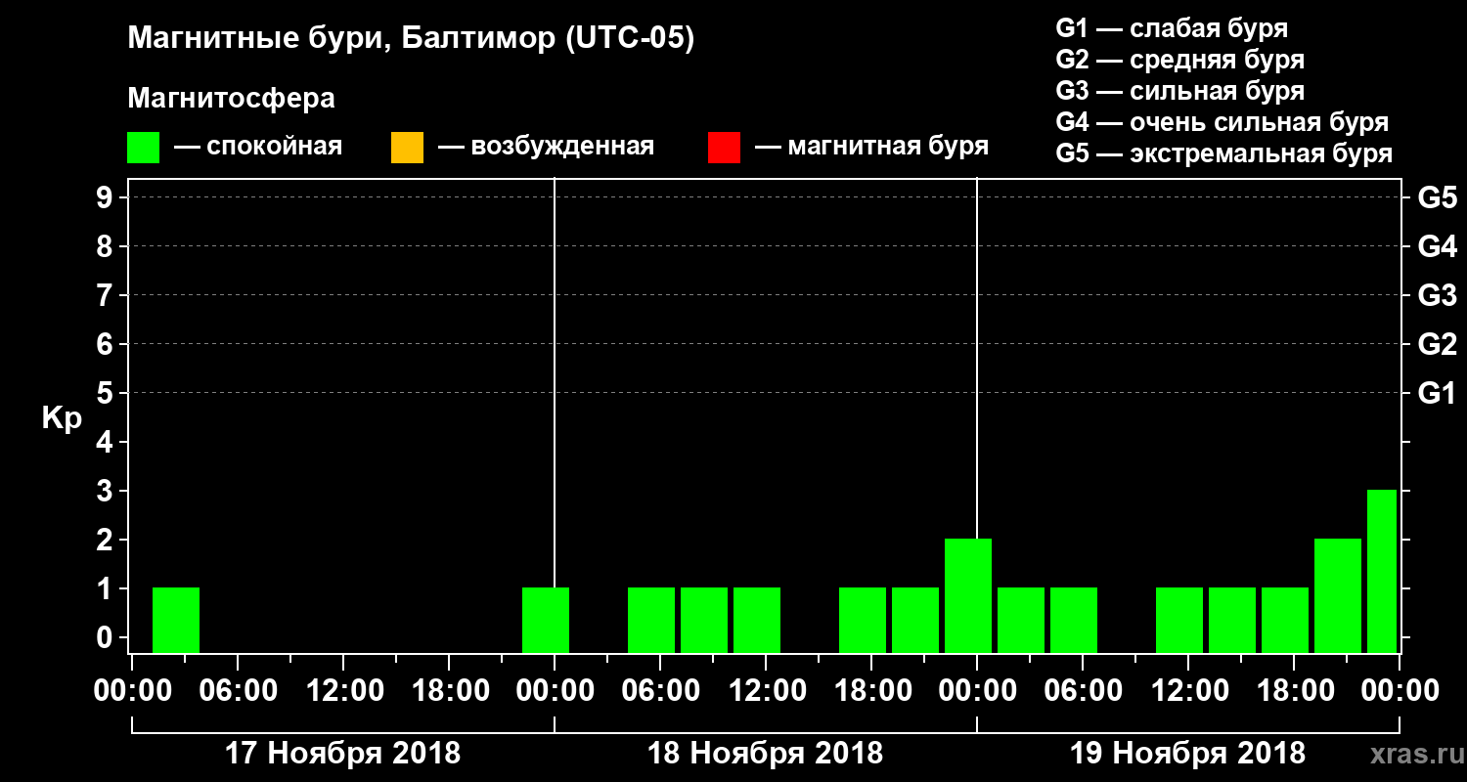The width and height of the screenshot is (1467, 782).
Task: Select the Kp 2 bar after 18:00 on 19 Ноября
Action: coord(1338,595)
